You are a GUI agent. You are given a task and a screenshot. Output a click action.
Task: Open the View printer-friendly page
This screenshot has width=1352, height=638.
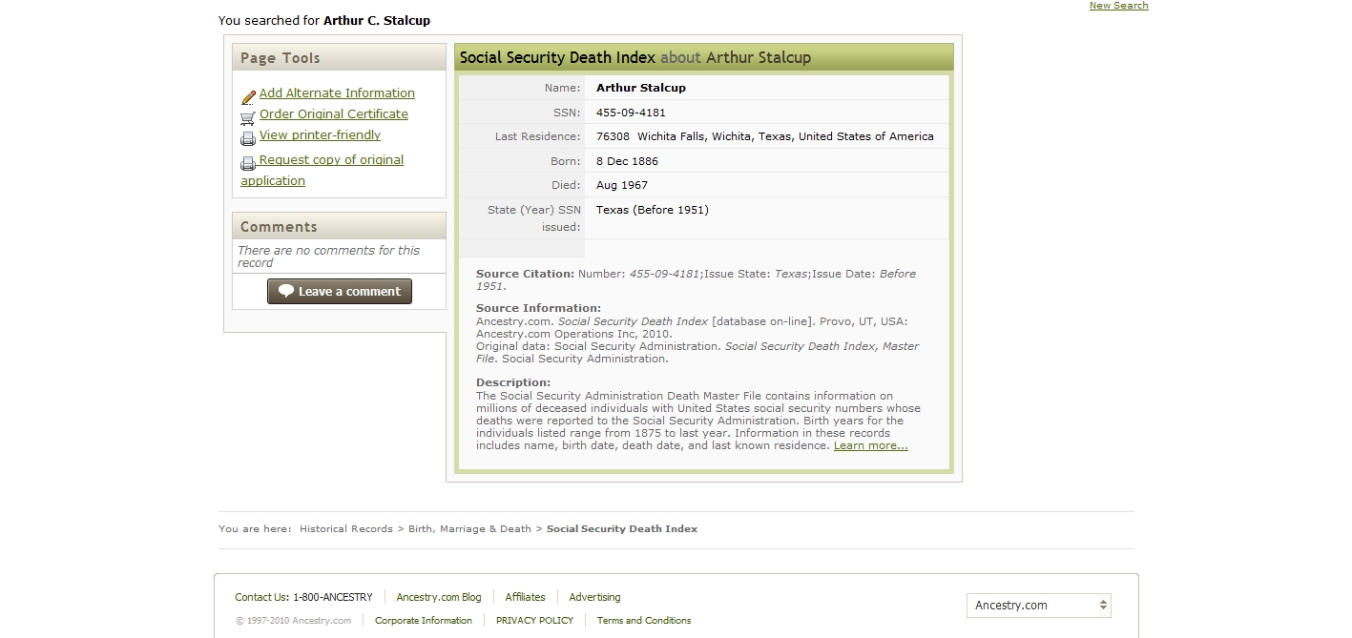coord(320,135)
